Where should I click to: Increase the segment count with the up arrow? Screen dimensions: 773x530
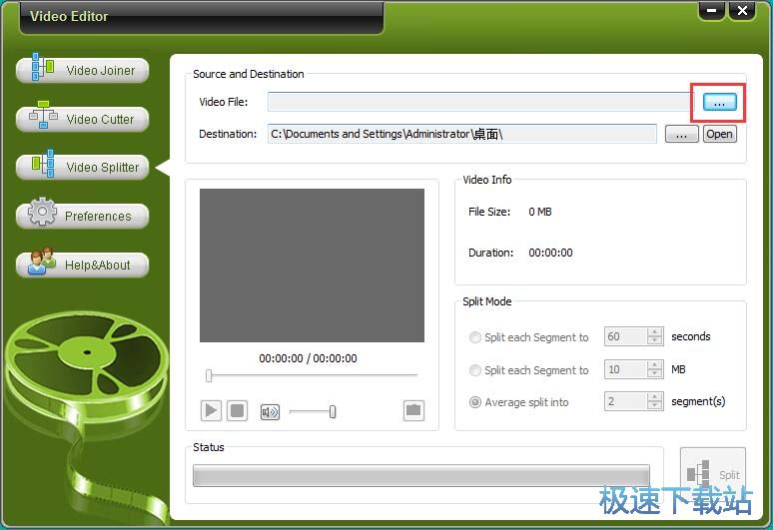(x=655, y=397)
